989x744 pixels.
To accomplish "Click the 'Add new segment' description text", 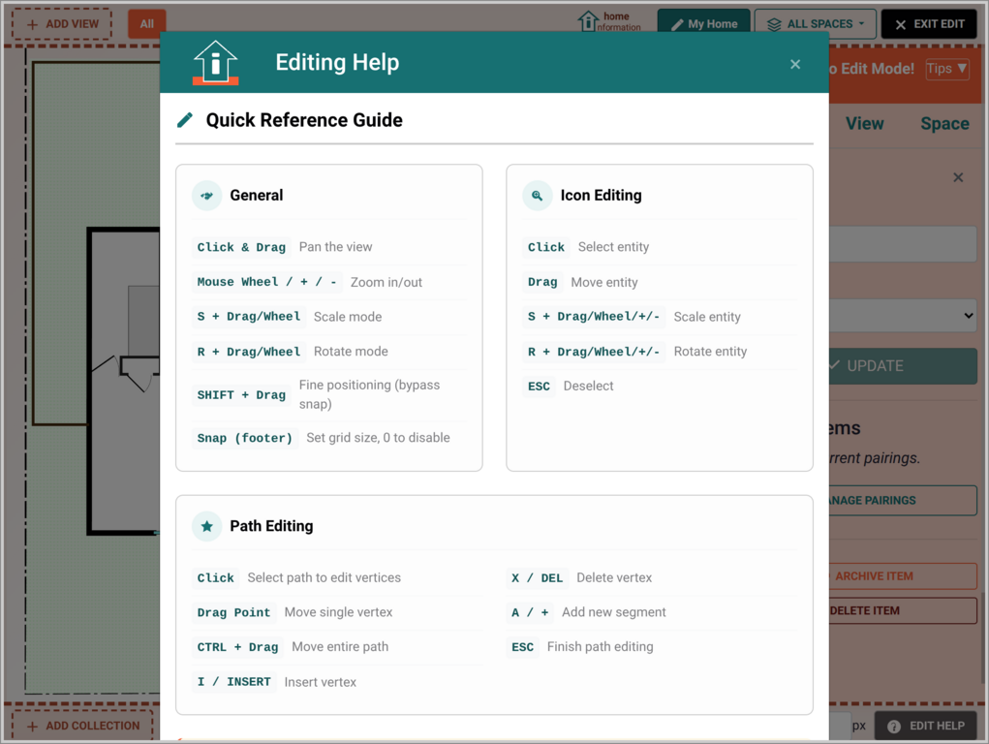I will 614,612.
